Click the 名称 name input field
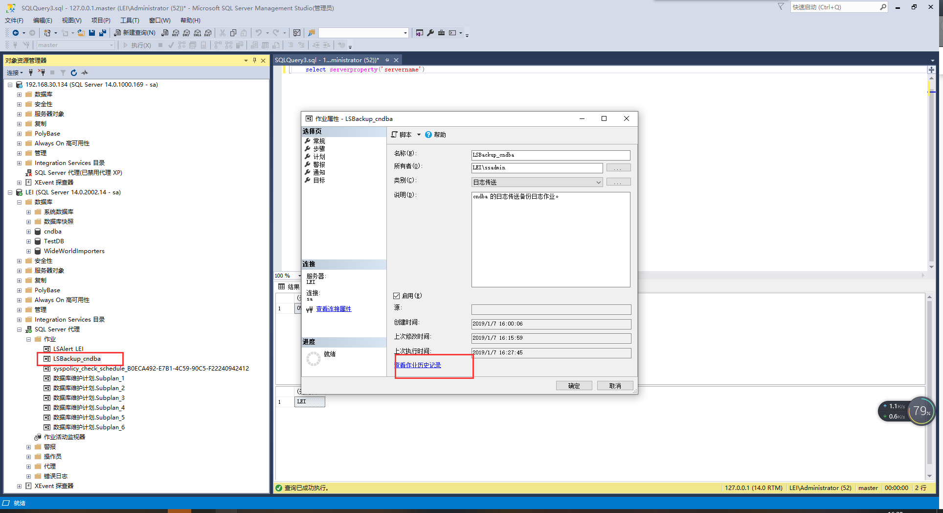This screenshot has width=943, height=513. point(551,155)
